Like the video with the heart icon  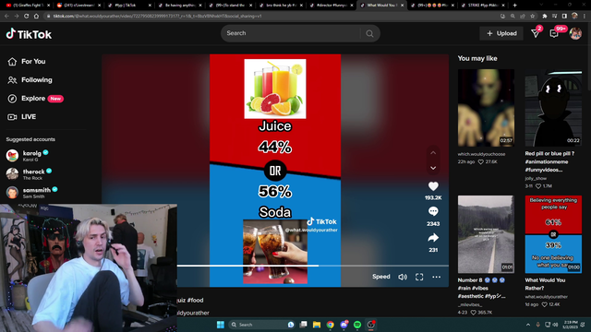[433, 186]
